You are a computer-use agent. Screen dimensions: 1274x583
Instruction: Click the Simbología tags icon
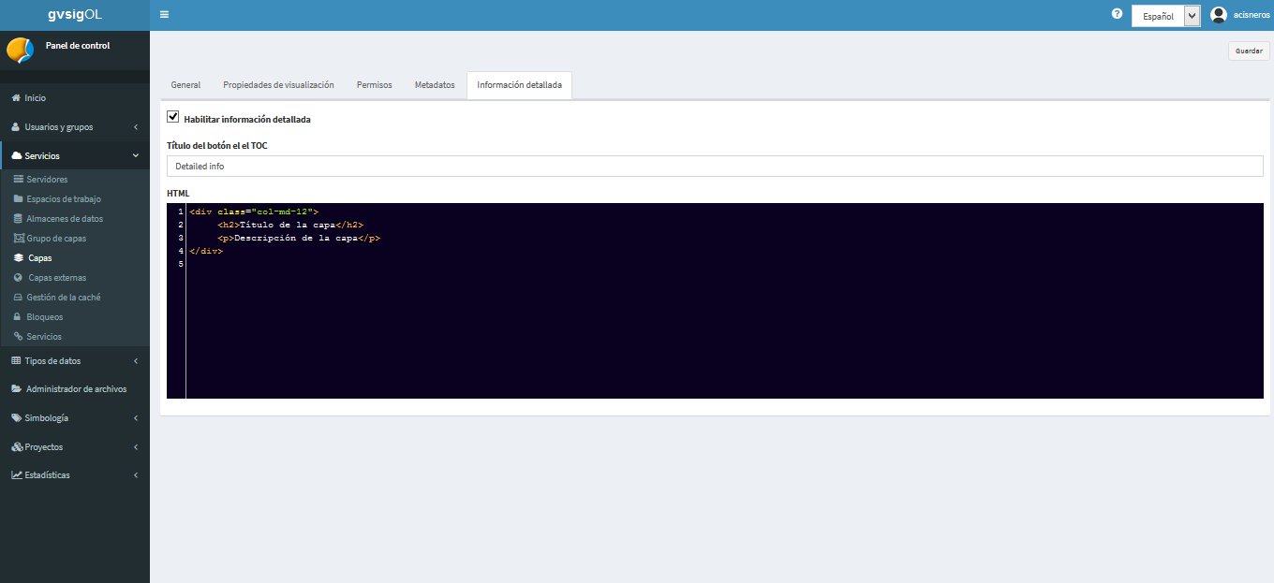(17, 418)
